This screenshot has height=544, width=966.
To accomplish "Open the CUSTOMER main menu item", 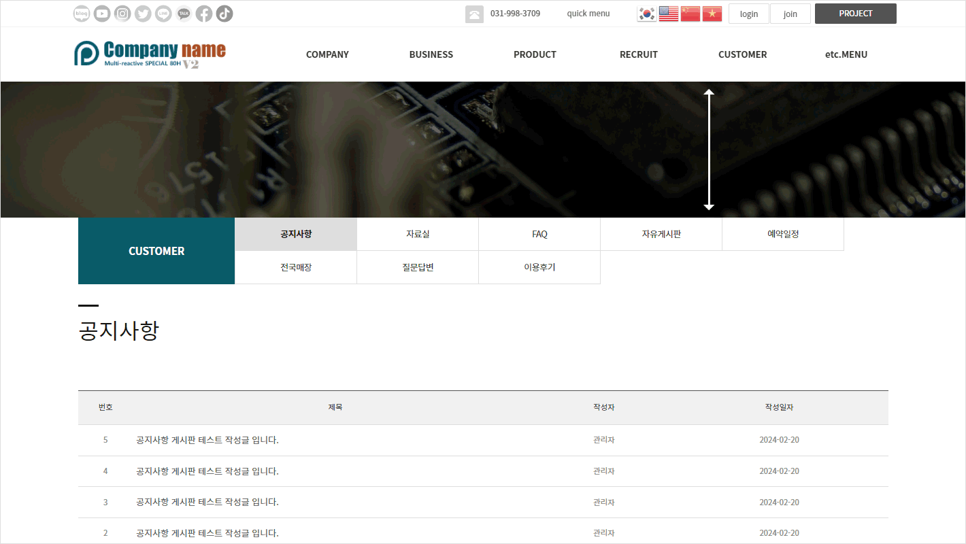I will coord(743,54).
